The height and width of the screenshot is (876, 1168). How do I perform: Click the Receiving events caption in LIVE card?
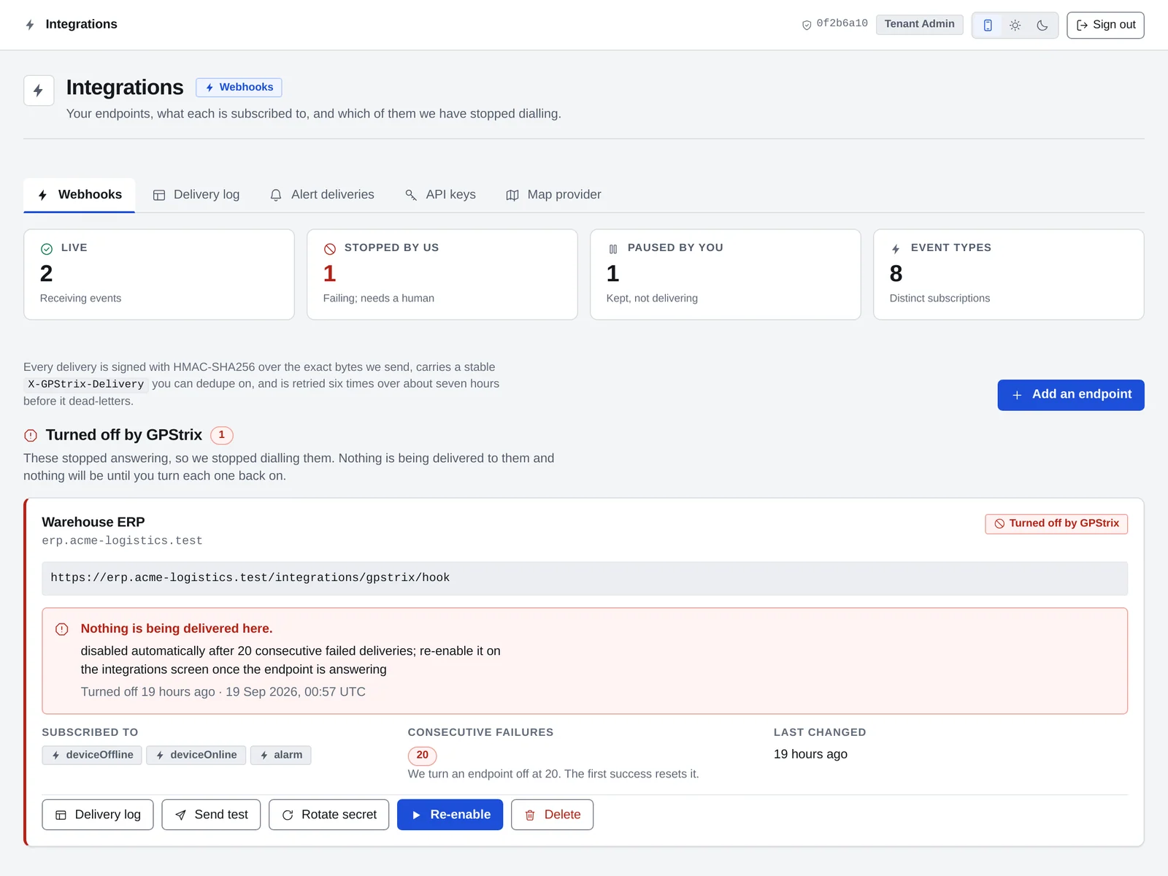[x=81, y=298]
